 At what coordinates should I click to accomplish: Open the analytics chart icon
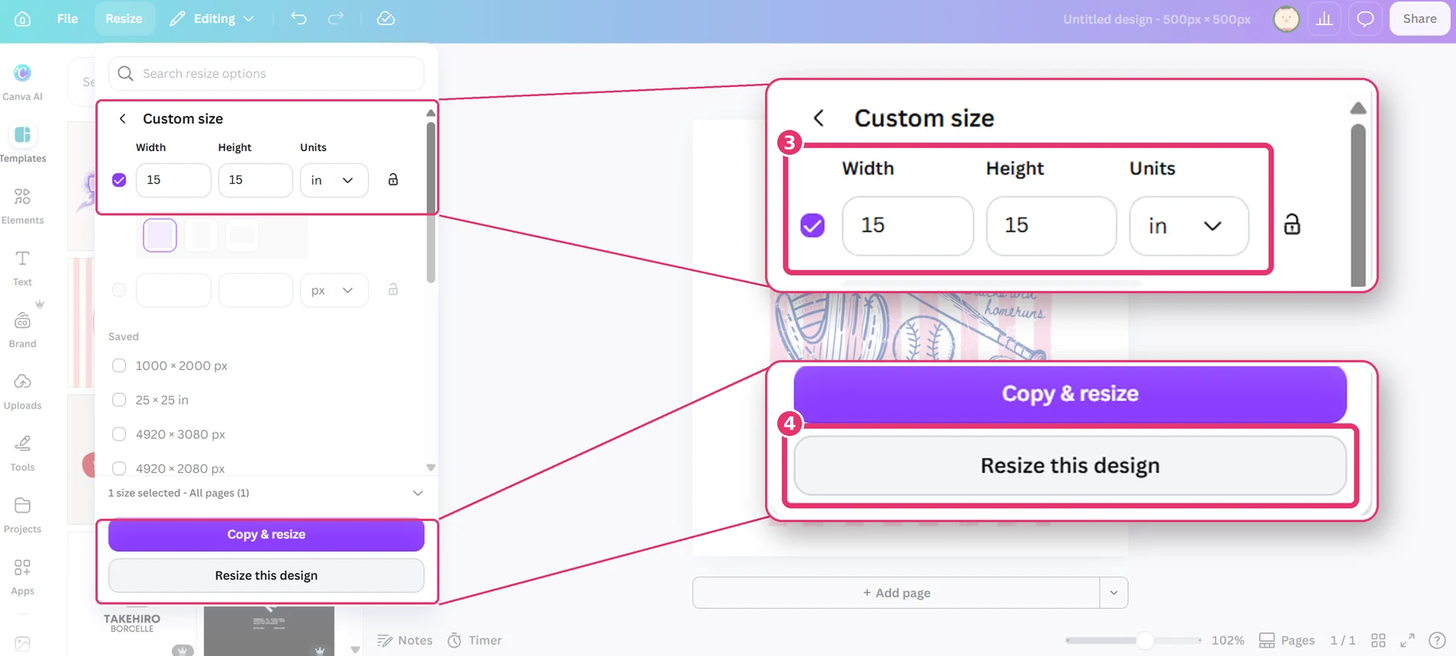click(x=1325, y=18)
